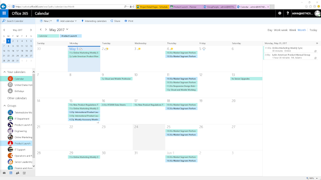Click the Today button

(x=313, y=30)
